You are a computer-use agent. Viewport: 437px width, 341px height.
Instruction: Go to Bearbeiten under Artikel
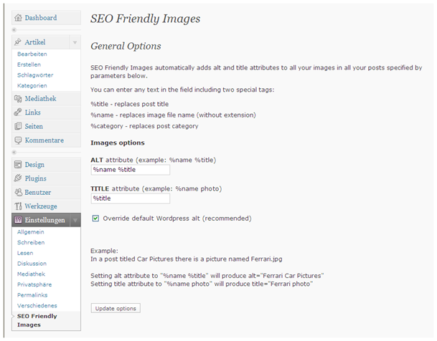pos(32,54)
